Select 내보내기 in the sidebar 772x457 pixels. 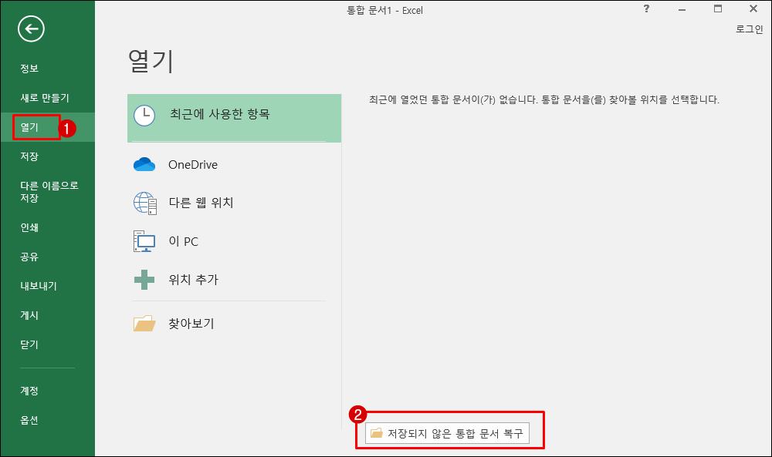coord(36,285)
